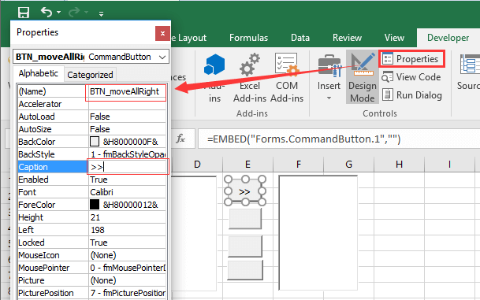Click the BackStyle property value
Screen dimensions: 480x300
(127, 154)
